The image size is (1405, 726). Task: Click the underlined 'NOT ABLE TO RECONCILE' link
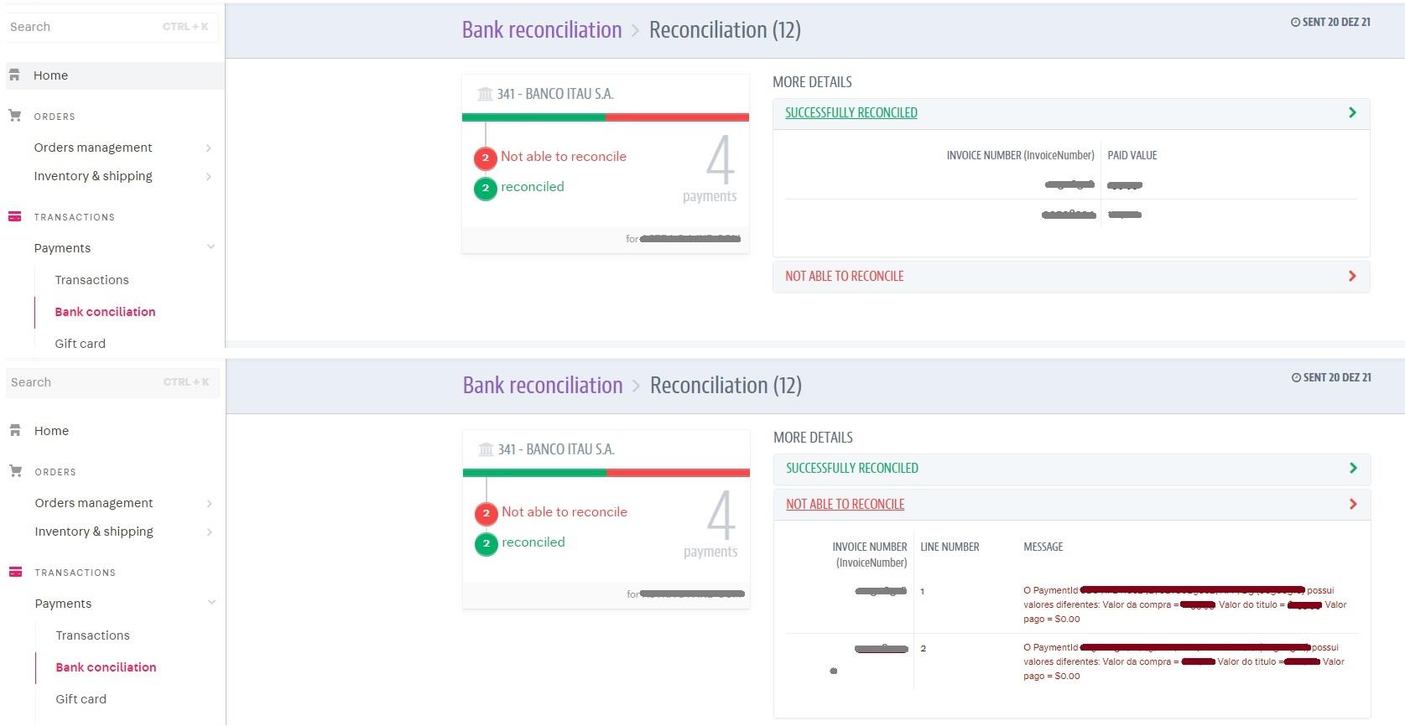[x=845, y=505]
